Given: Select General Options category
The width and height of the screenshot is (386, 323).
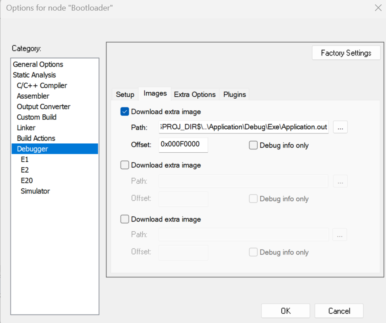Looking at the screenshot, I should point(38,65).
